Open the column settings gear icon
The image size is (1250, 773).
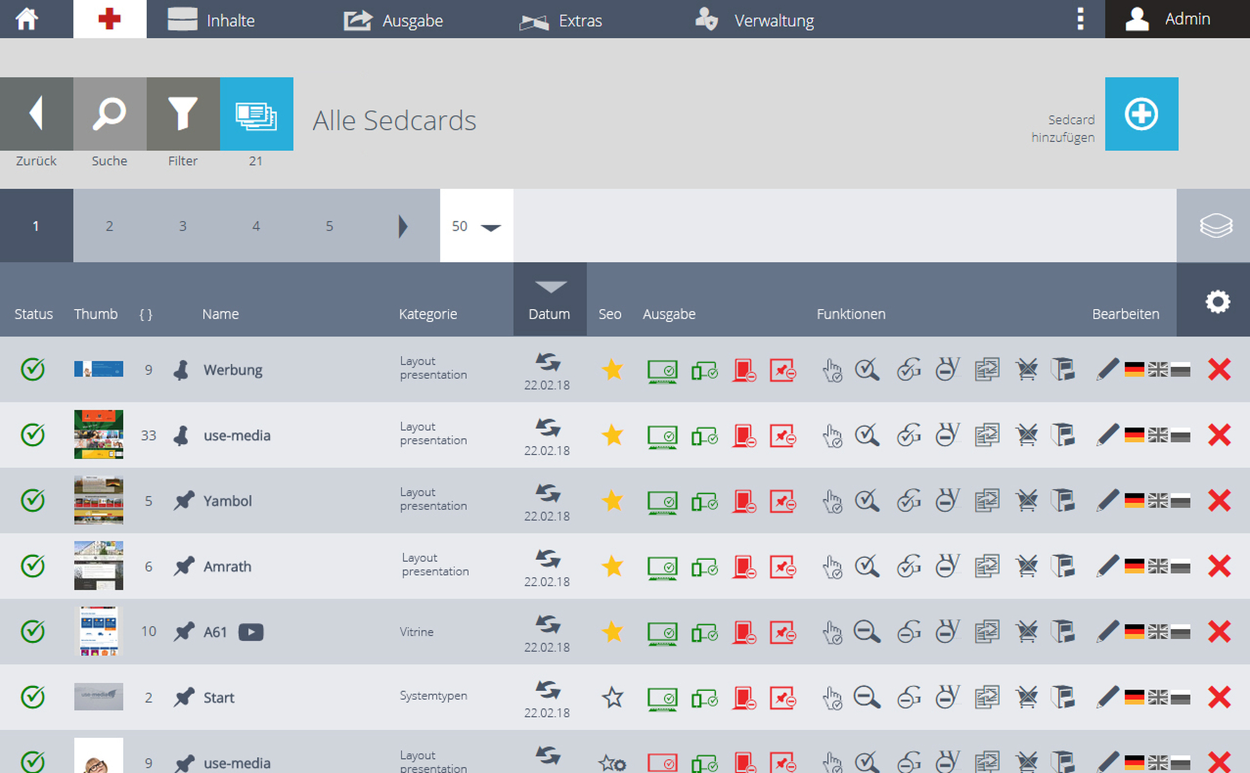(1217, 302)
